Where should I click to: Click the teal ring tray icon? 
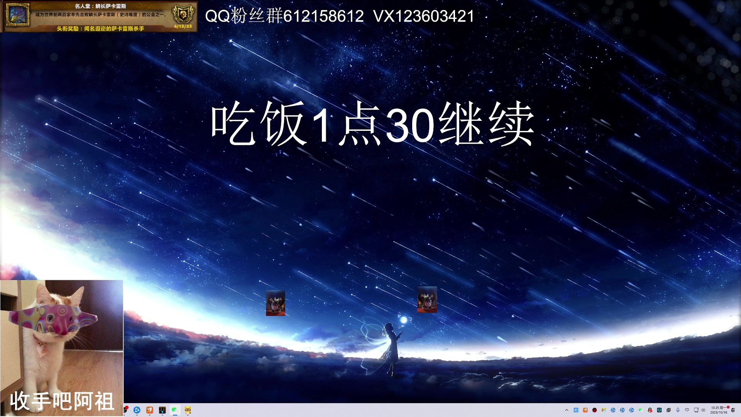pyautogui.click(x=659, y=410)
